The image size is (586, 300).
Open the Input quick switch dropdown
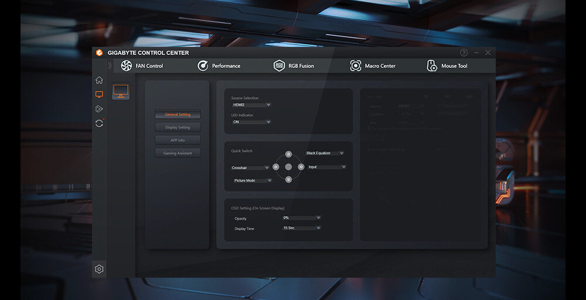coord(327,167)
